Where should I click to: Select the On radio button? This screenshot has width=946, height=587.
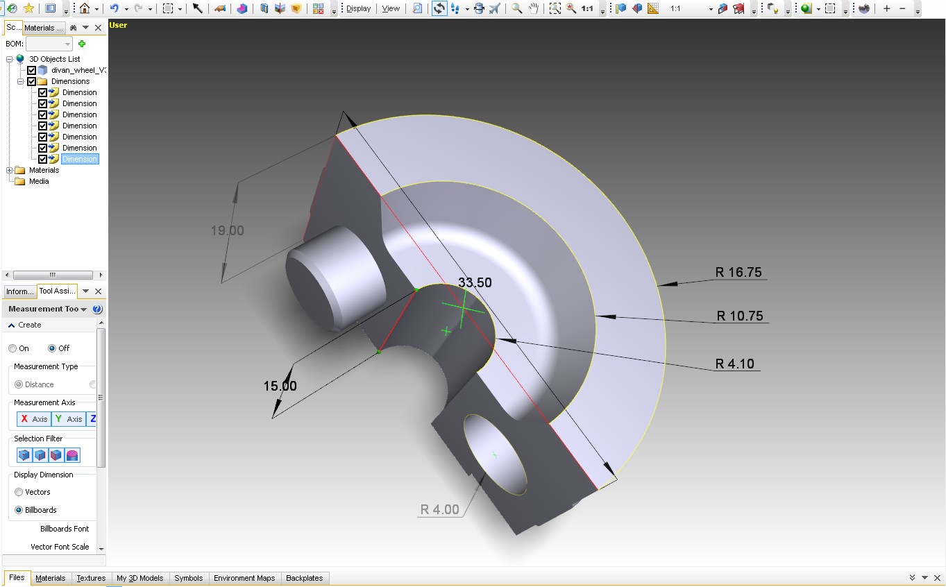(12, 348)
